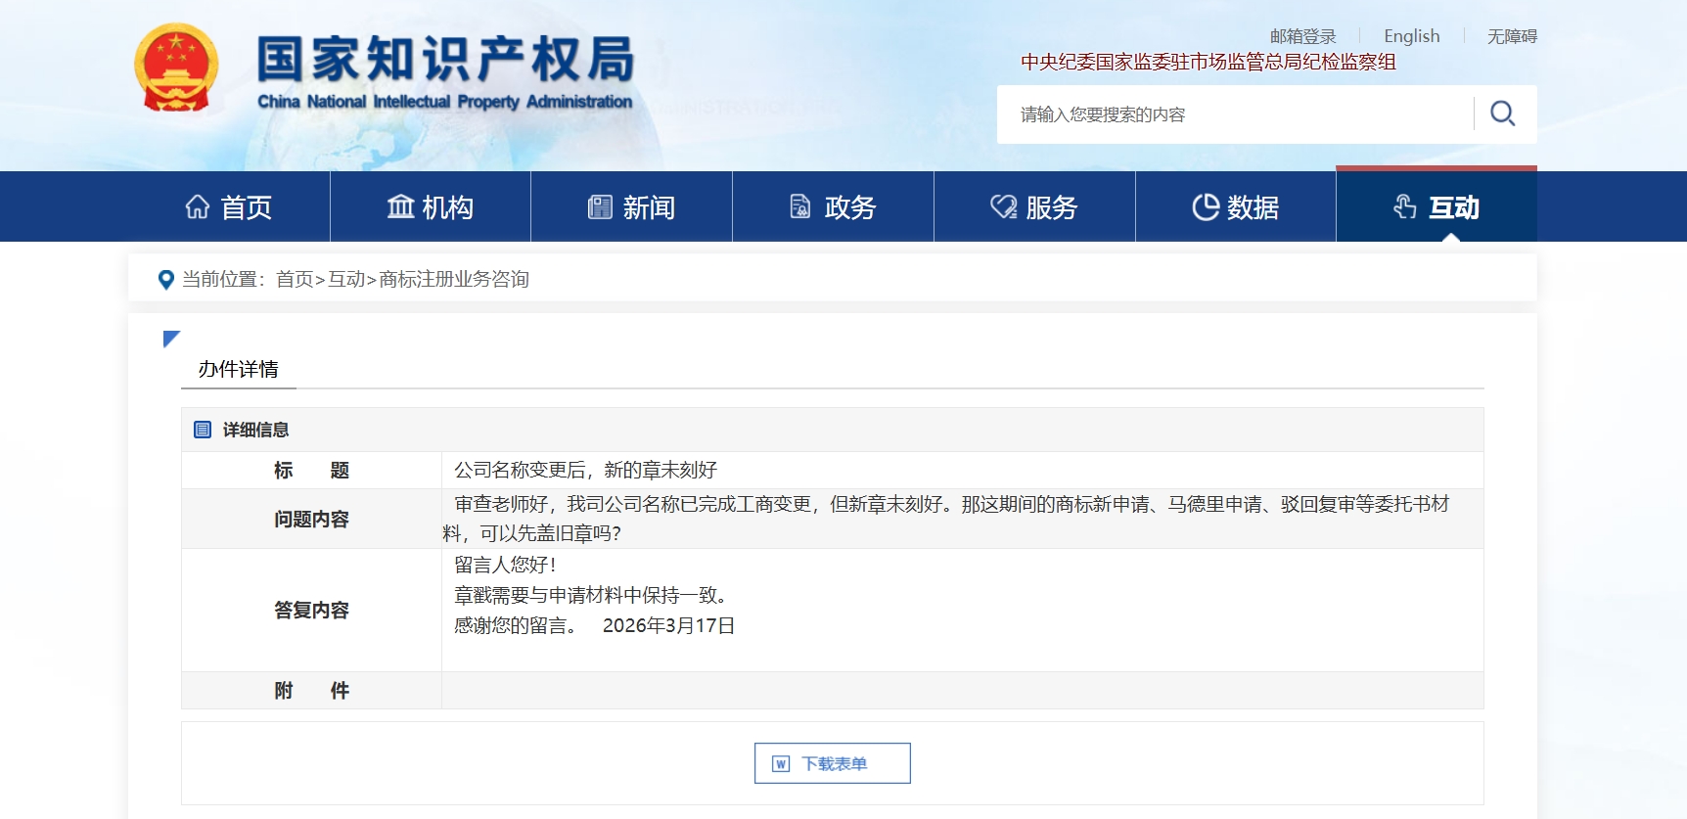Image resolution: width=1687 pixels, height=819 pixels.
Task: Click the home icon beside 首页
Action: (198, 206)
